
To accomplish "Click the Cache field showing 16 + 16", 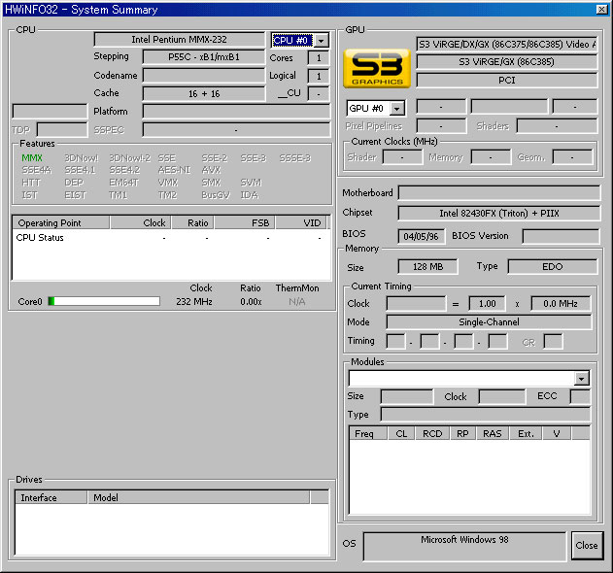I will tap(204, 94).
